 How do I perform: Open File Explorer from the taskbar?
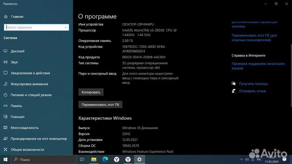tap(94, 160)
